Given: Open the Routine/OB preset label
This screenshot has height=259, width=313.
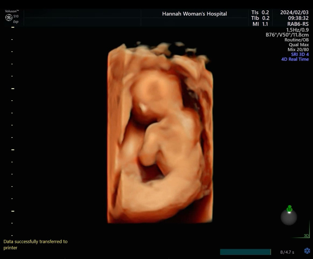Looking at the screenshot, I should (296, 40).
